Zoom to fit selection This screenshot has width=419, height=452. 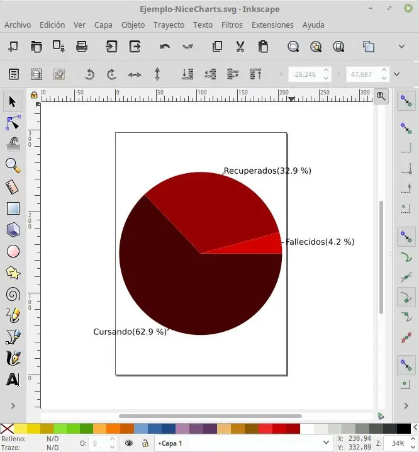pos(293,47)
